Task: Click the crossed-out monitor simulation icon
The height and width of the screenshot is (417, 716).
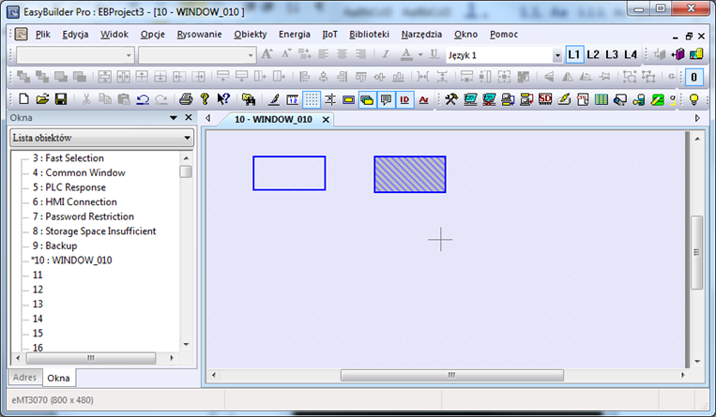Action: [489, 99]
